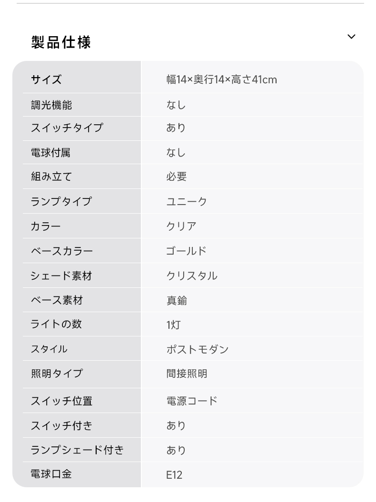Click the スイッチタイプ row label
Image resolution: width=376 pixels, height=502 pixels.
(x=67, y=128)
